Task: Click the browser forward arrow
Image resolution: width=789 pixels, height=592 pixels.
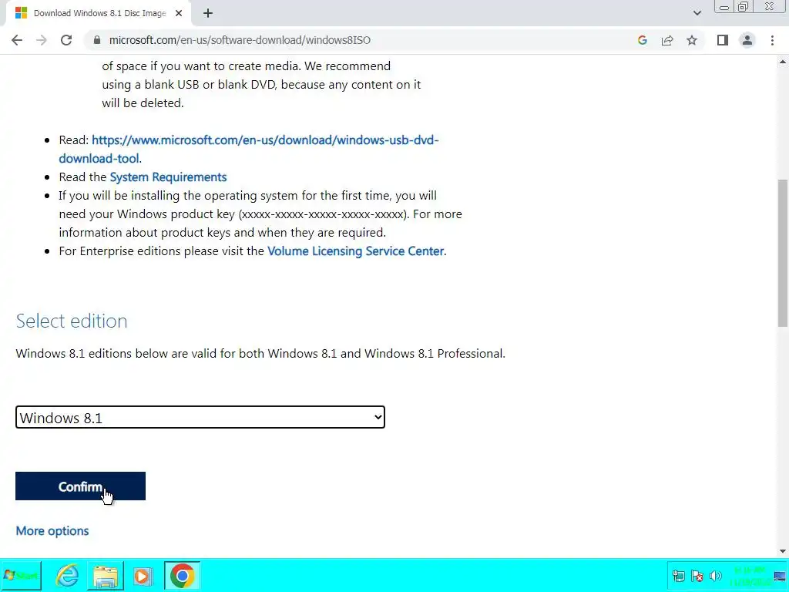Action: pos(42,40)
